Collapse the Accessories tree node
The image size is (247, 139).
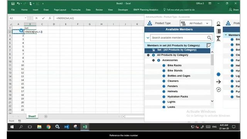(154, 60)
